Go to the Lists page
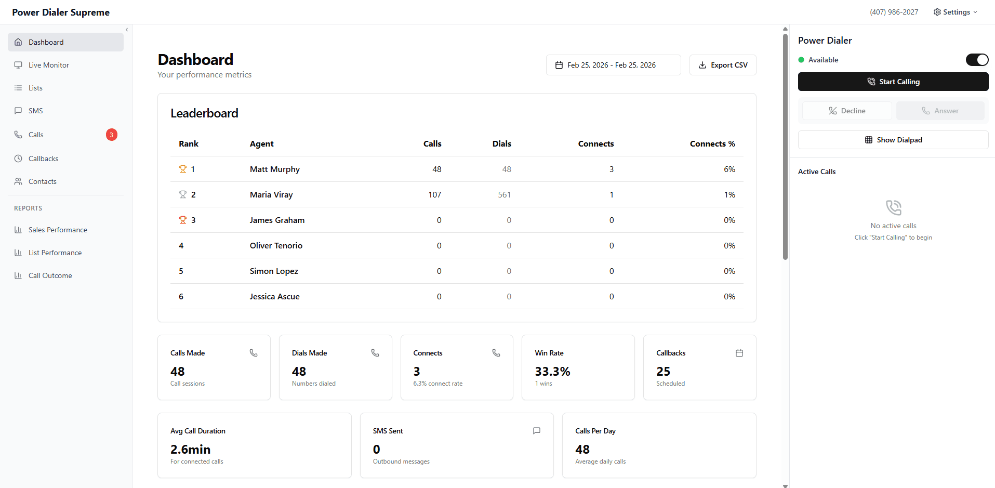 (35, 88)
